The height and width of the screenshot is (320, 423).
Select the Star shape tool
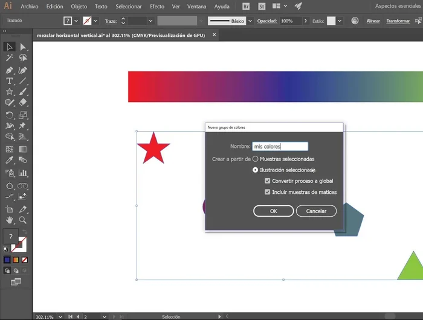[10, 92]
